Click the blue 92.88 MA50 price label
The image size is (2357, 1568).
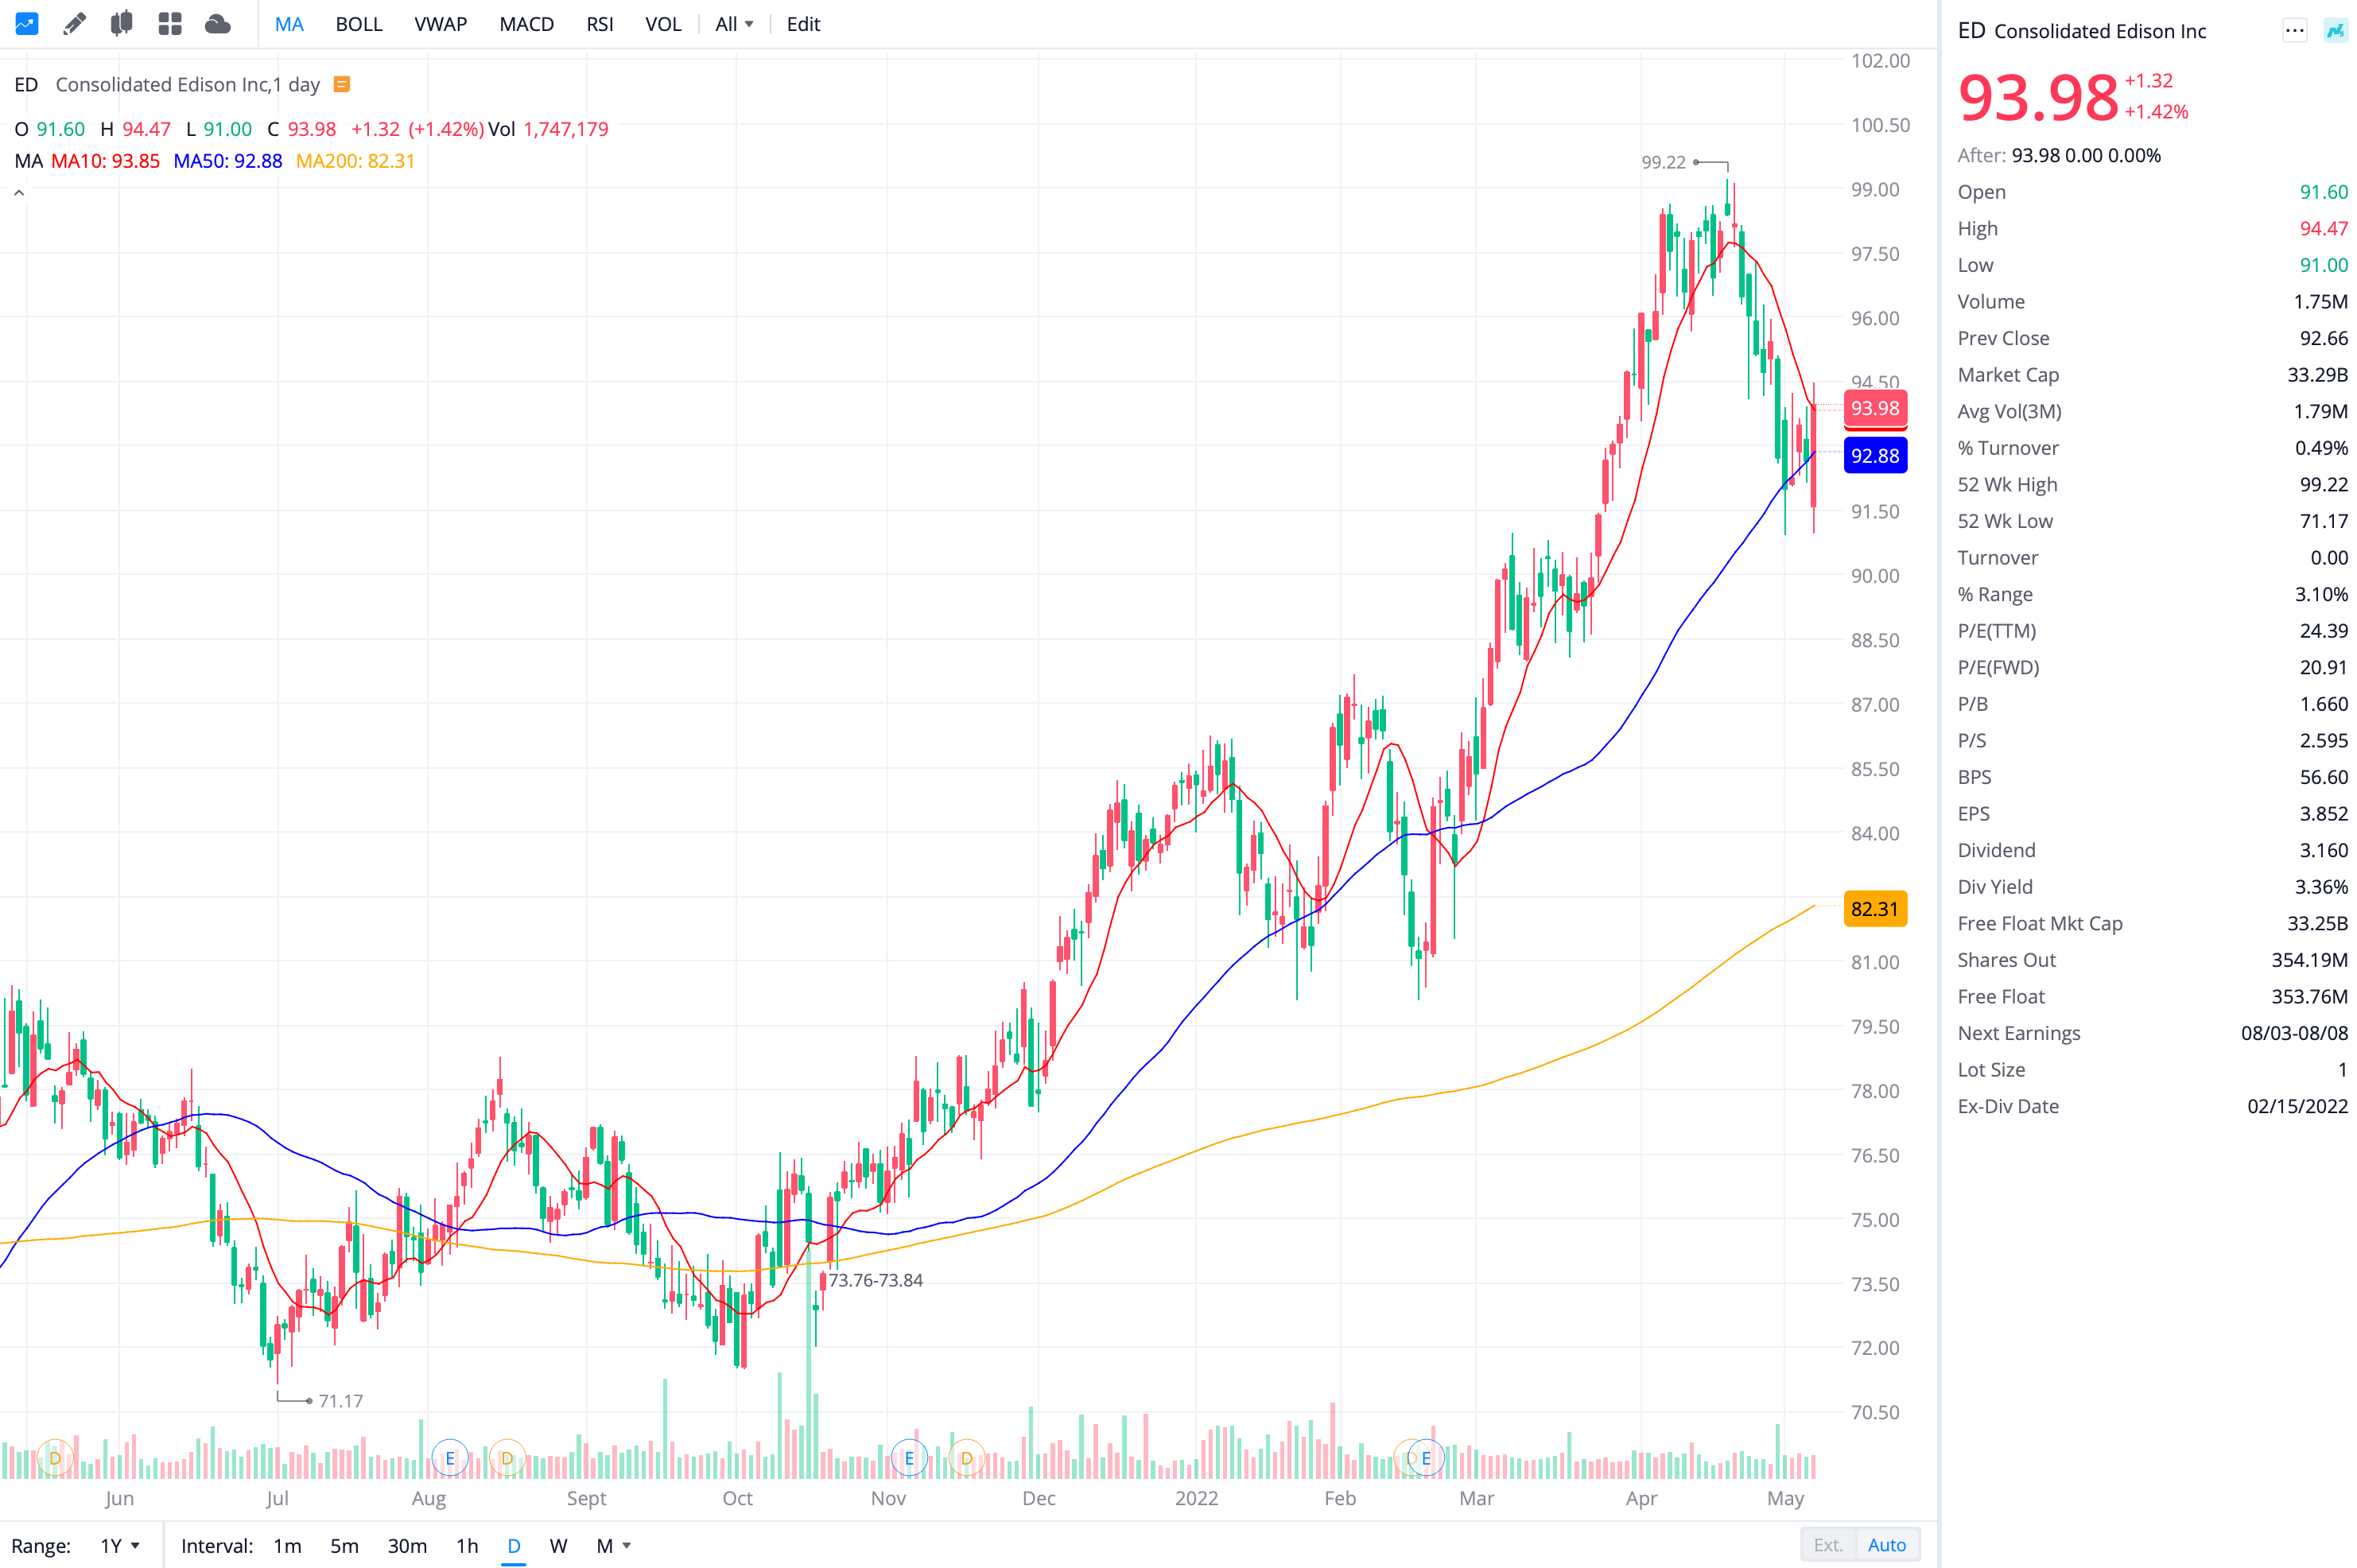point(1874,456)
